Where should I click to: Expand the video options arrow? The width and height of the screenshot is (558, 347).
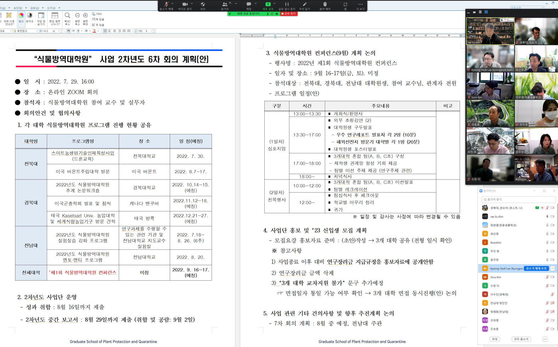[x=192, y=4]
